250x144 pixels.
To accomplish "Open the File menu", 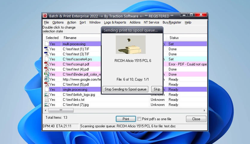I will click(46, 22).
